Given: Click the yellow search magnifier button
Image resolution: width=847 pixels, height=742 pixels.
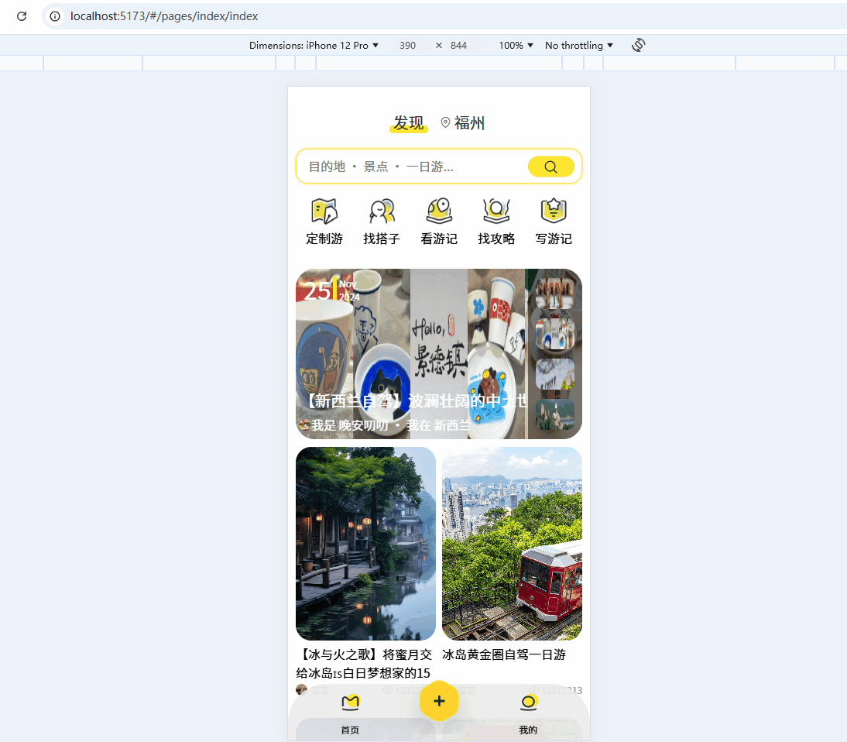Looking at the screenshot, I should tap(551, 167).
